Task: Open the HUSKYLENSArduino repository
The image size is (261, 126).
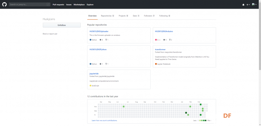Action: click(x=164, y=31)
